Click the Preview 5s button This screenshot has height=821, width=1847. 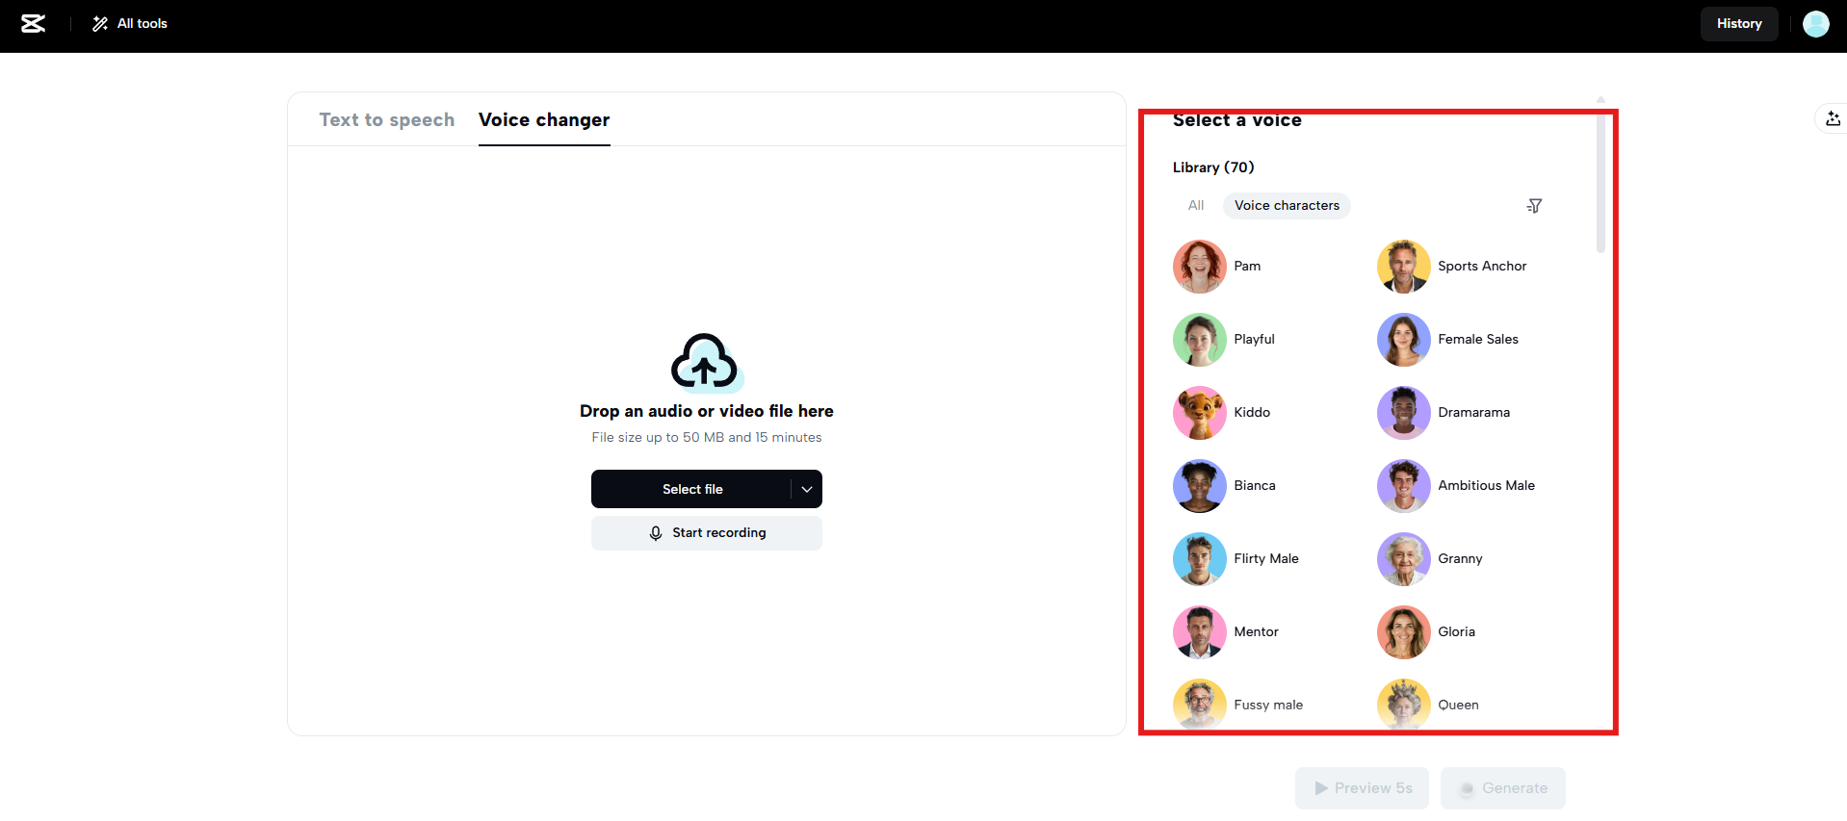tap(1362, 788)
